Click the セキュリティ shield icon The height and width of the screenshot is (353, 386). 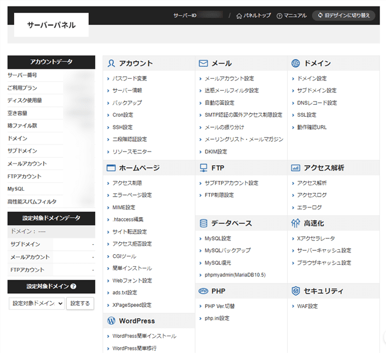tap(296, 291)
